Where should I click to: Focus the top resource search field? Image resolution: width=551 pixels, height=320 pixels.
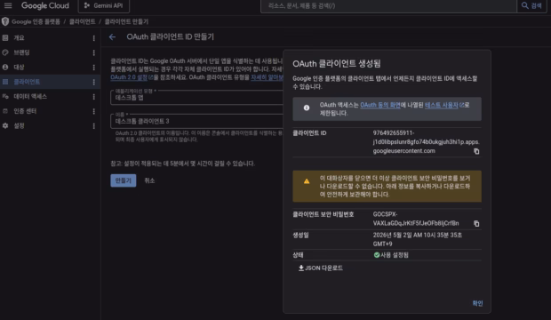[x=388, y=5]
